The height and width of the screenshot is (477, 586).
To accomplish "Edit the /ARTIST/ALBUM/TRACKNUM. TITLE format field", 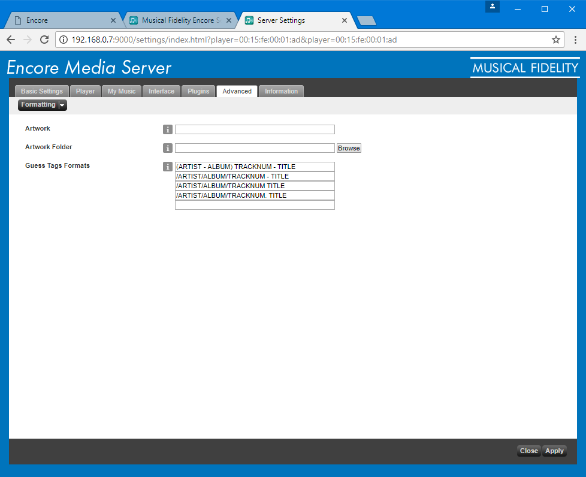I will (255, 195).
